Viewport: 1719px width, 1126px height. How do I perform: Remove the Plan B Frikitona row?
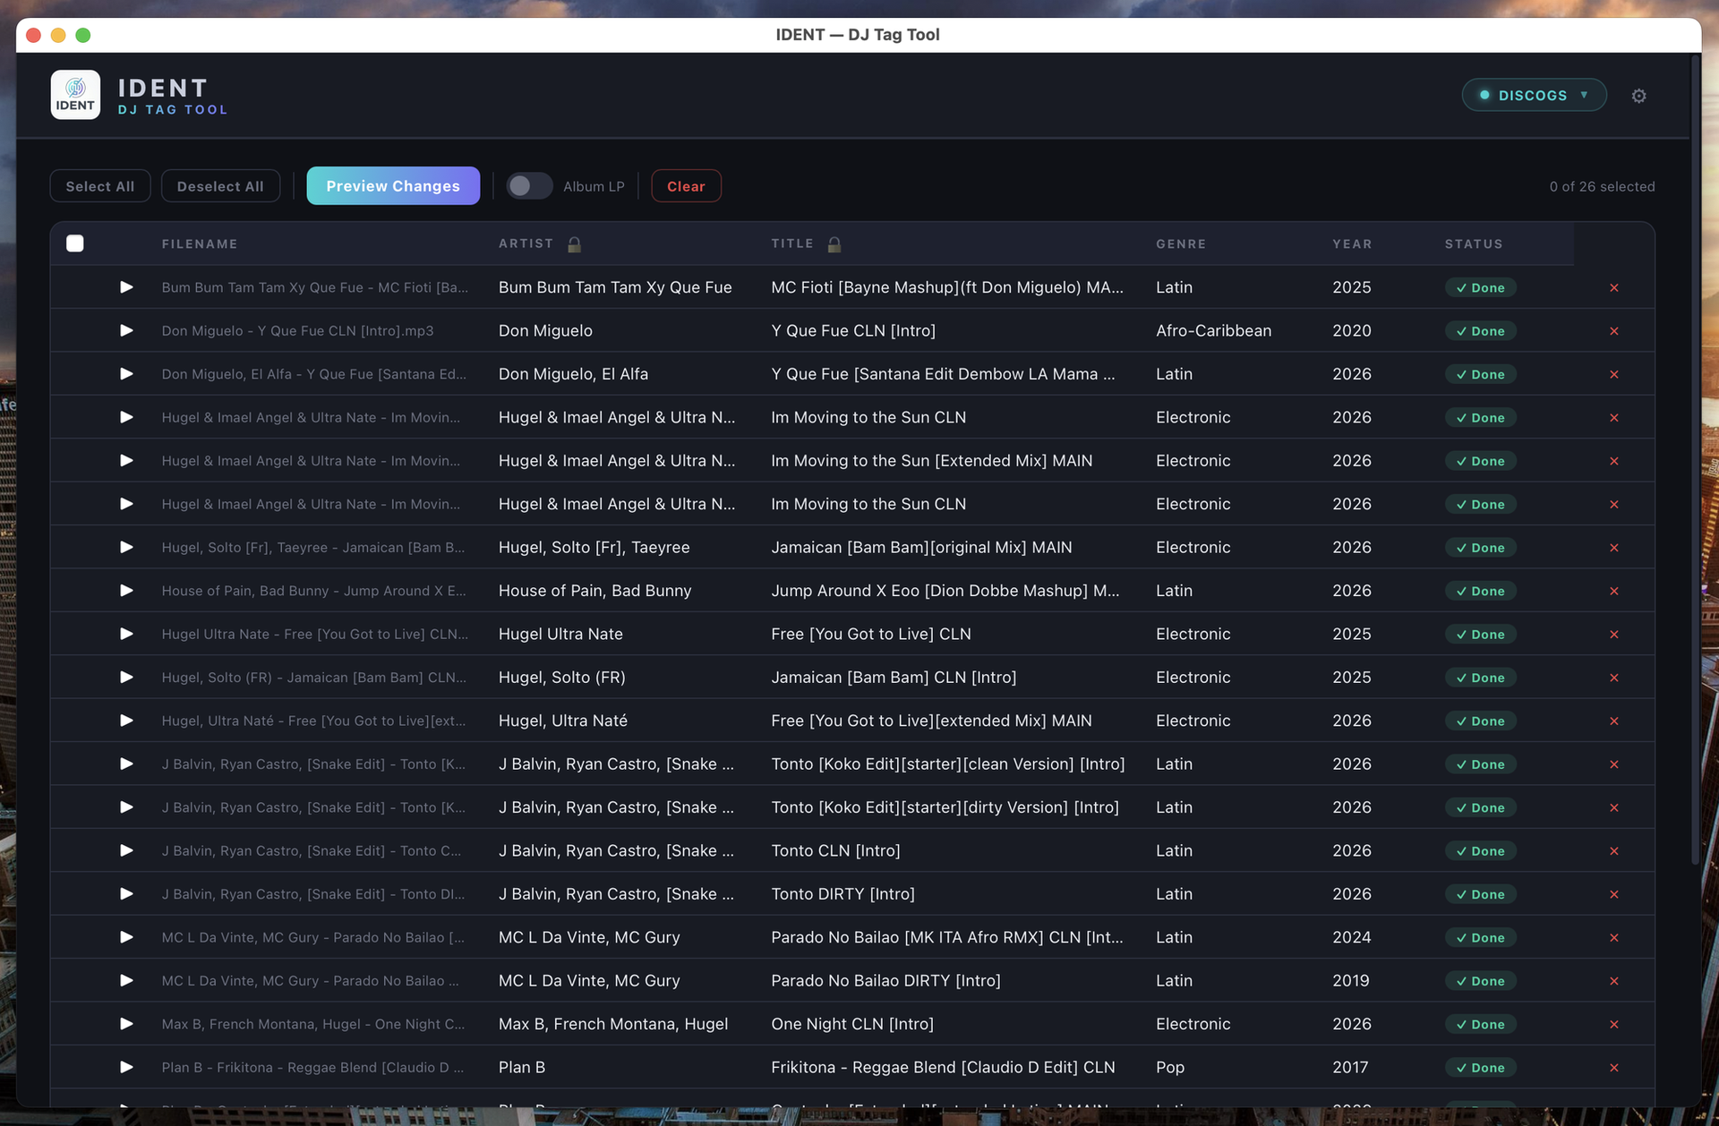(1614, 1068)
